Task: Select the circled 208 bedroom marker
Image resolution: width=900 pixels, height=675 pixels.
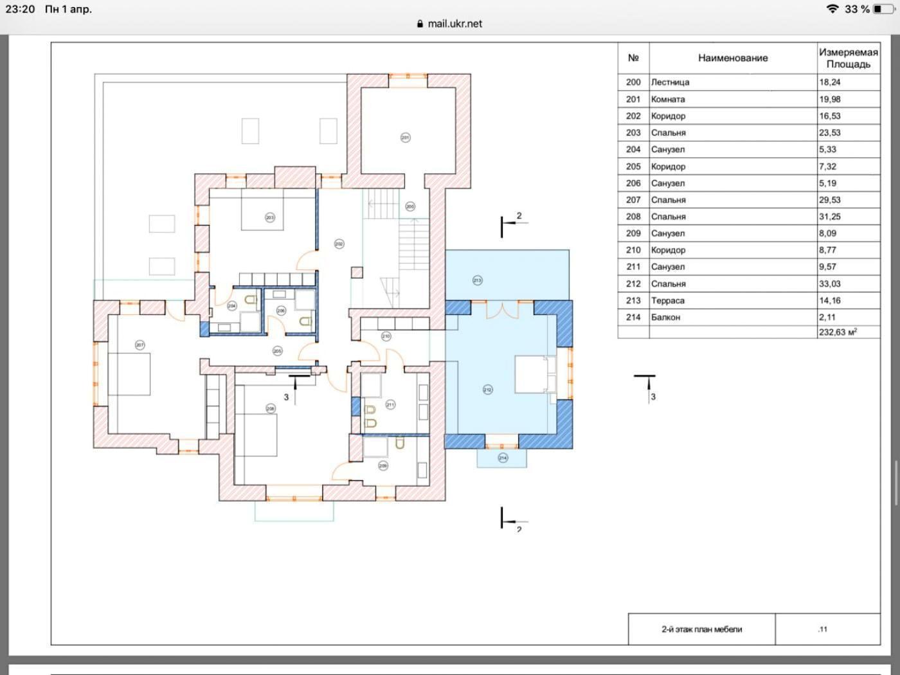Action: pyautogui.click(x=270, y=409)
